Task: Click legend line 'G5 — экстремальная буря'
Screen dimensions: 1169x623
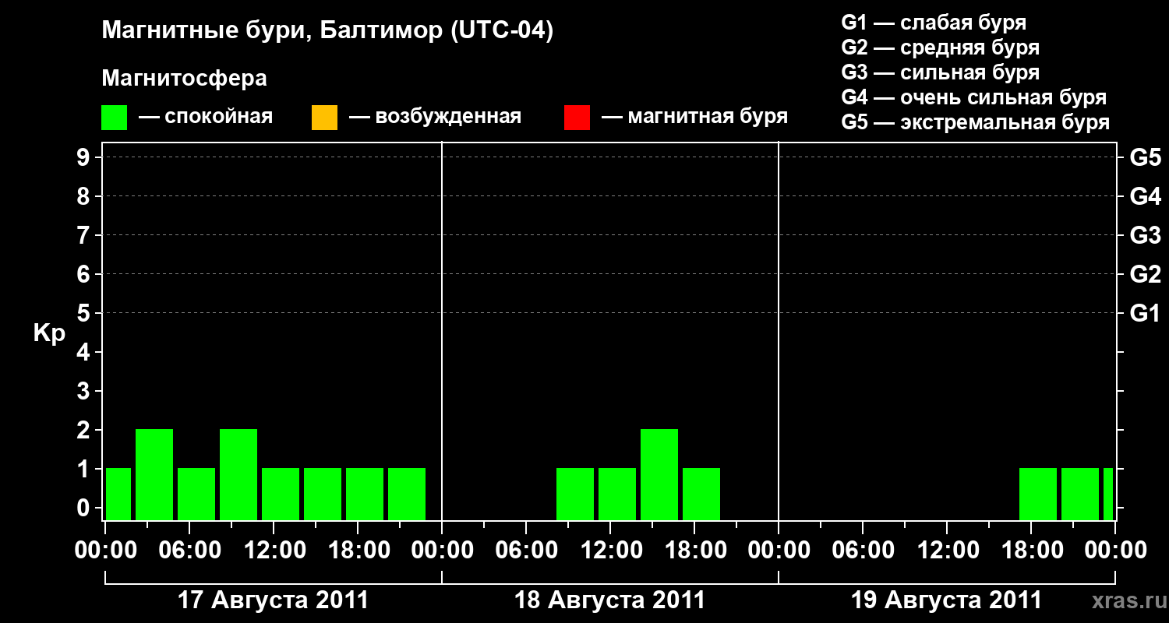Action: click(x=976, y=122)
